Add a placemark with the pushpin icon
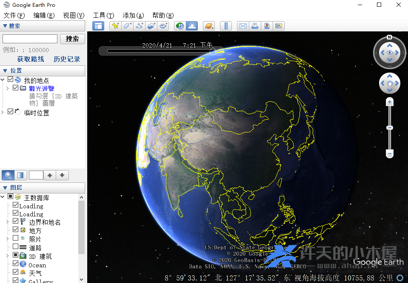This screenshot has width=408, height=283. pos(115,26)
